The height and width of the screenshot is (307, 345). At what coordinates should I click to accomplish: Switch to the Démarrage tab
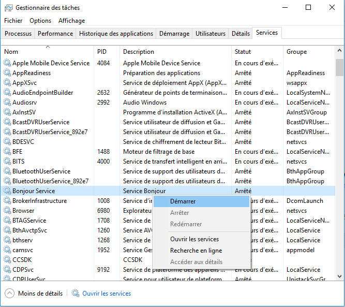pyautogui.click(x=174, y=34)
